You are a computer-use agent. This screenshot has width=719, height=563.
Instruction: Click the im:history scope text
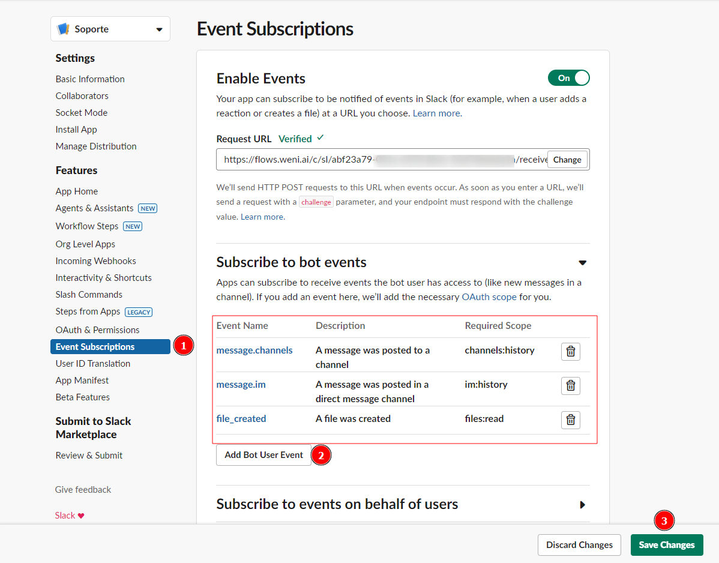486,385
